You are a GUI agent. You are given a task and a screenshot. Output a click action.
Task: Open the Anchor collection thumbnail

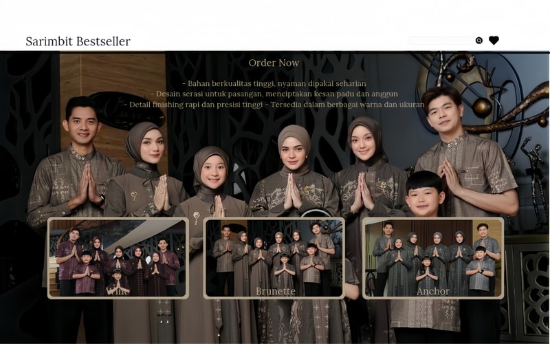(x=433, y=258)
